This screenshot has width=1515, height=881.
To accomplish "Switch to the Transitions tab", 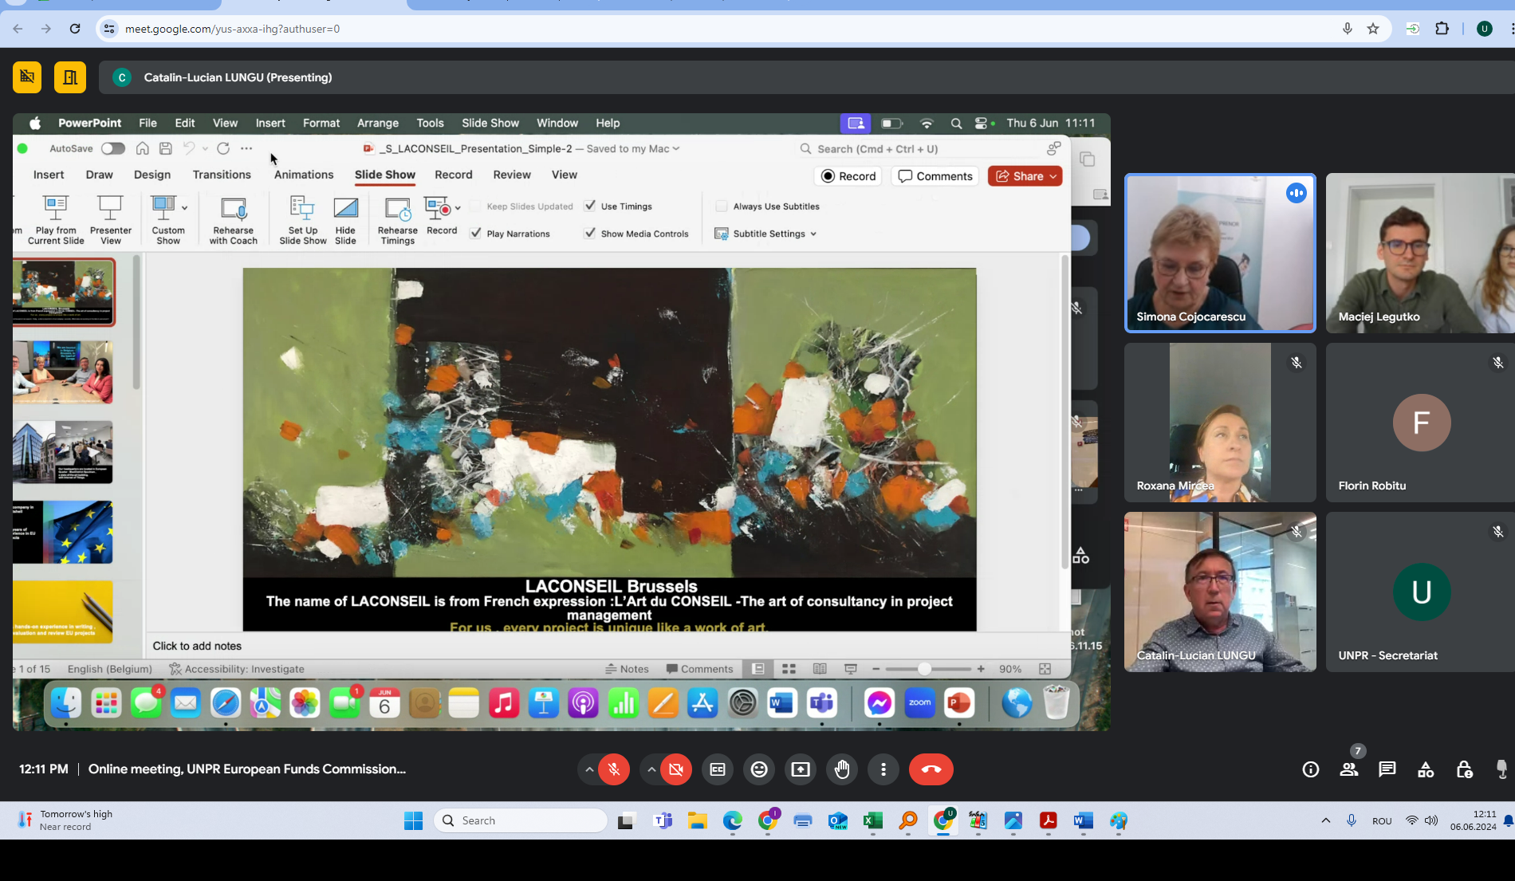I will coord(222,175).
